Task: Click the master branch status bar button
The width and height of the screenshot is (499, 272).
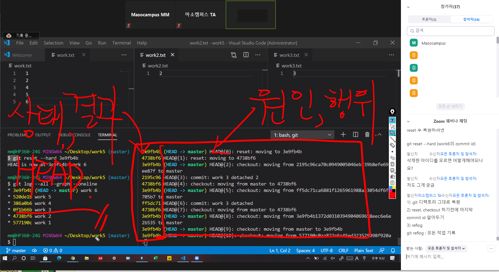Action: [x=16, y=250]
